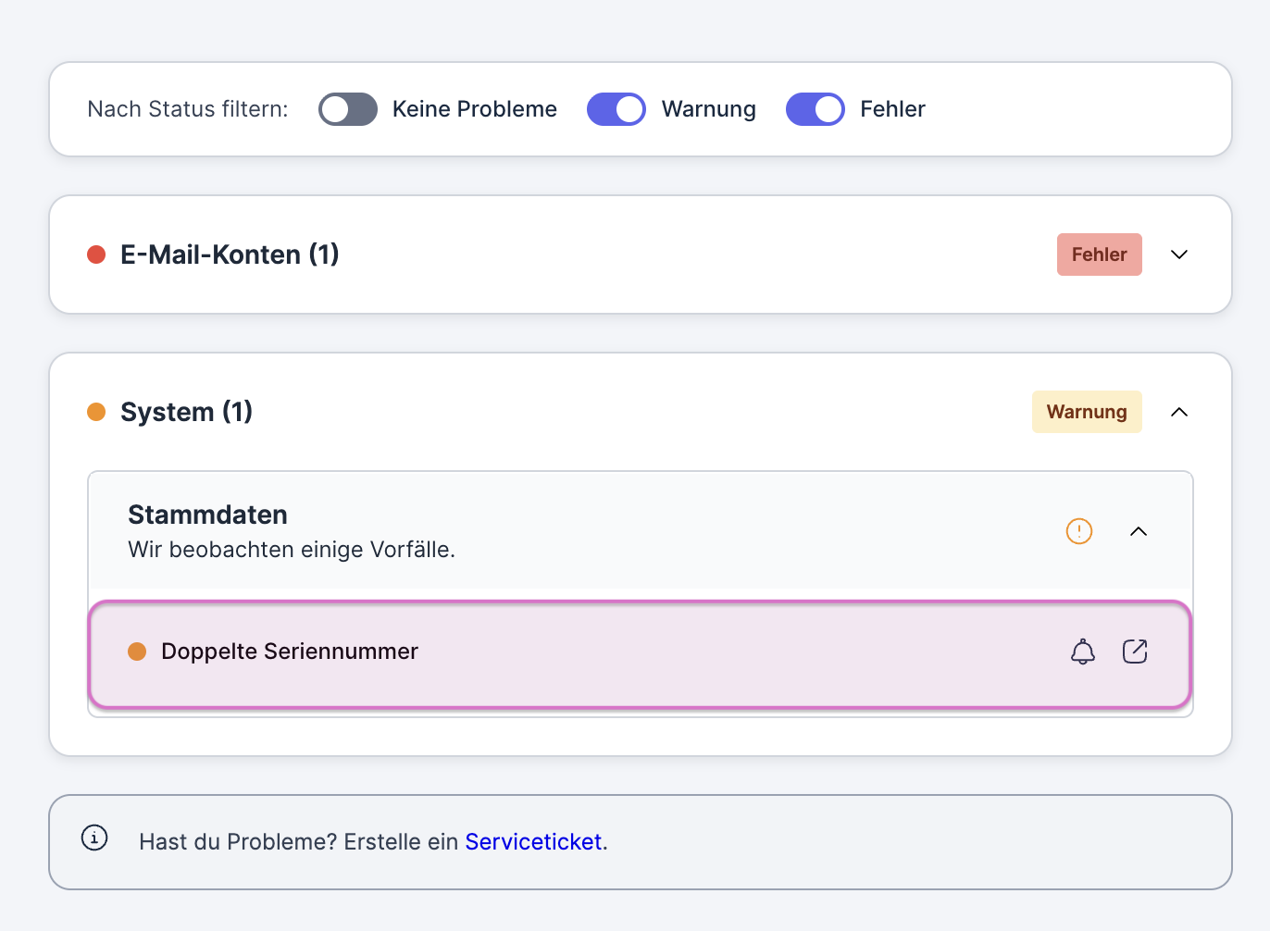Click orange dot beside Doppelte Seriennummer
Image resolution: width=1270 pixels, height=931 pixels.
pos(137,652)
